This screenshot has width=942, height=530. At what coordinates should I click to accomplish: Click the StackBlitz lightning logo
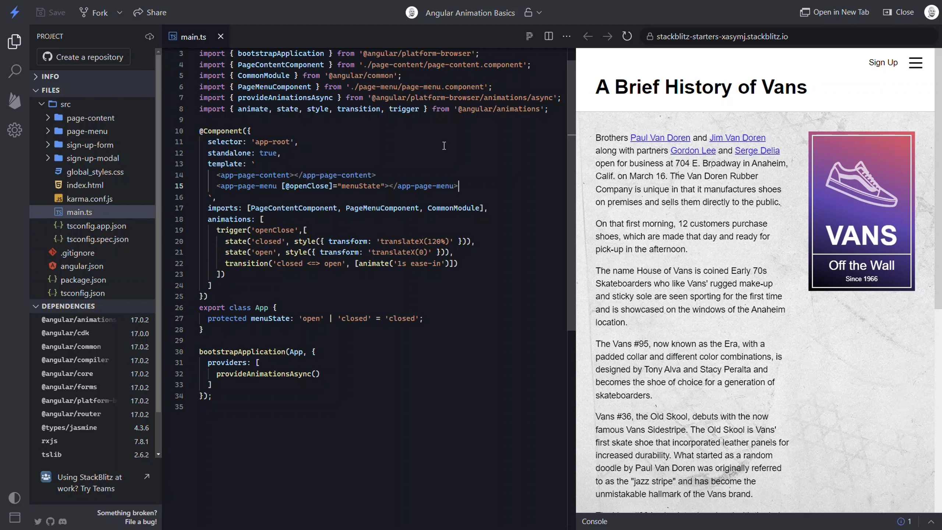15,12
